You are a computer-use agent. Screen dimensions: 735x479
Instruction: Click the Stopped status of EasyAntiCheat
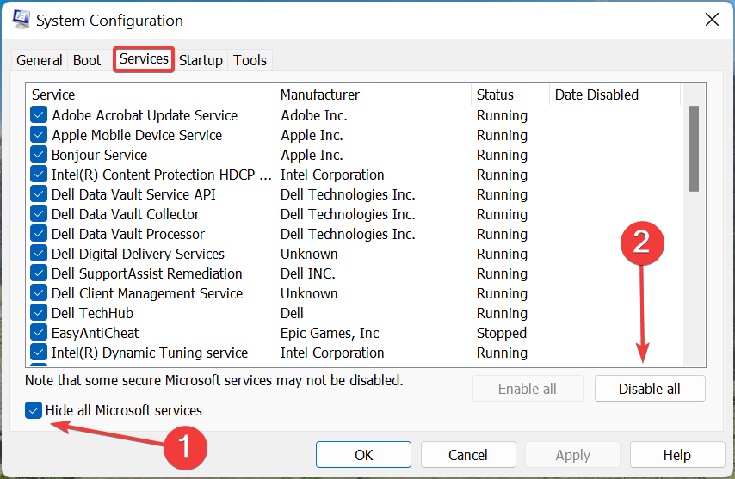[502, 333]
